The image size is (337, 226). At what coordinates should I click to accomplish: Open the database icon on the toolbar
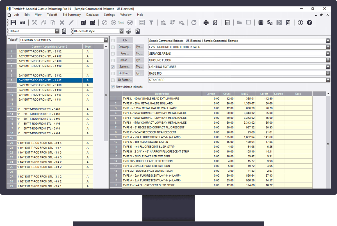click(261, 22)
